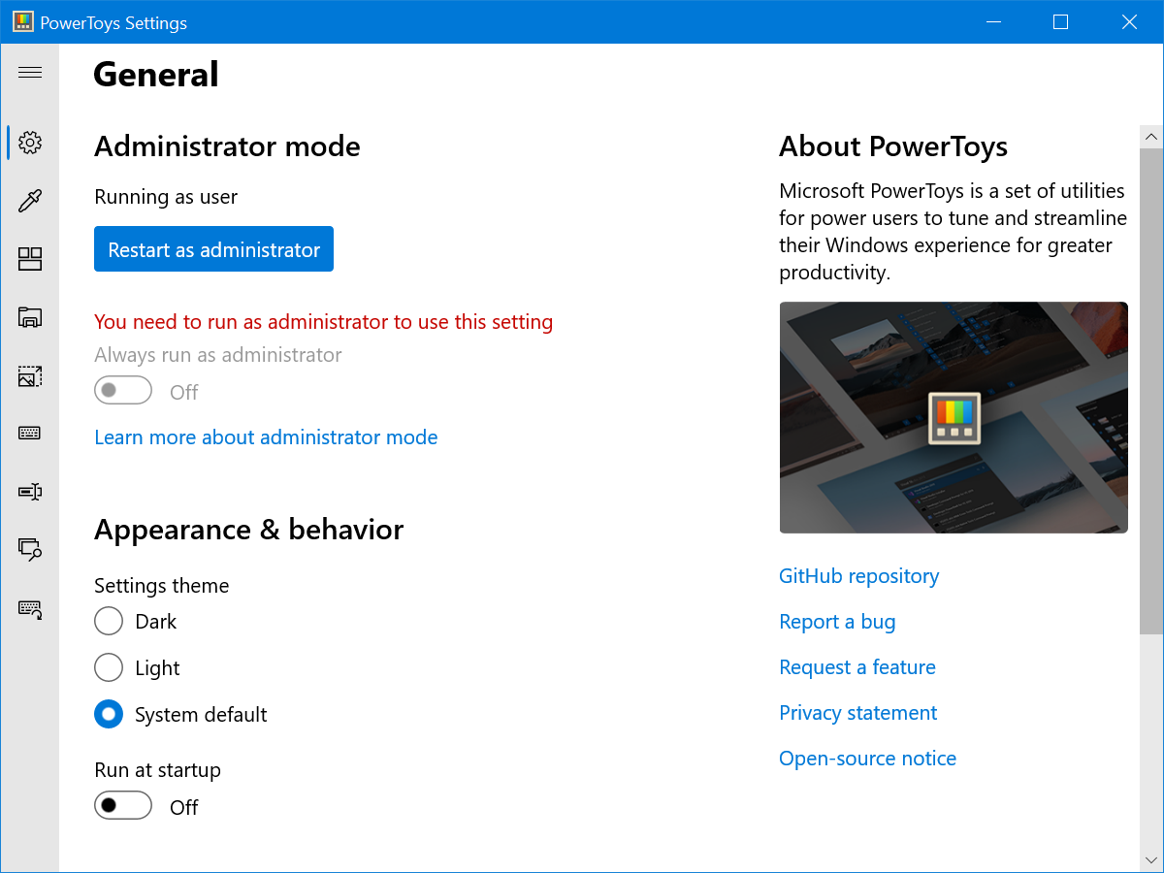Click the 'Run at startup' label
Image resolution: width=1164 pixels, height=873 pixels.
157,770
